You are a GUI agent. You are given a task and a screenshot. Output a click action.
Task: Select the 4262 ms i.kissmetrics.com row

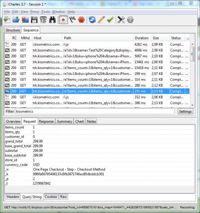97,44
